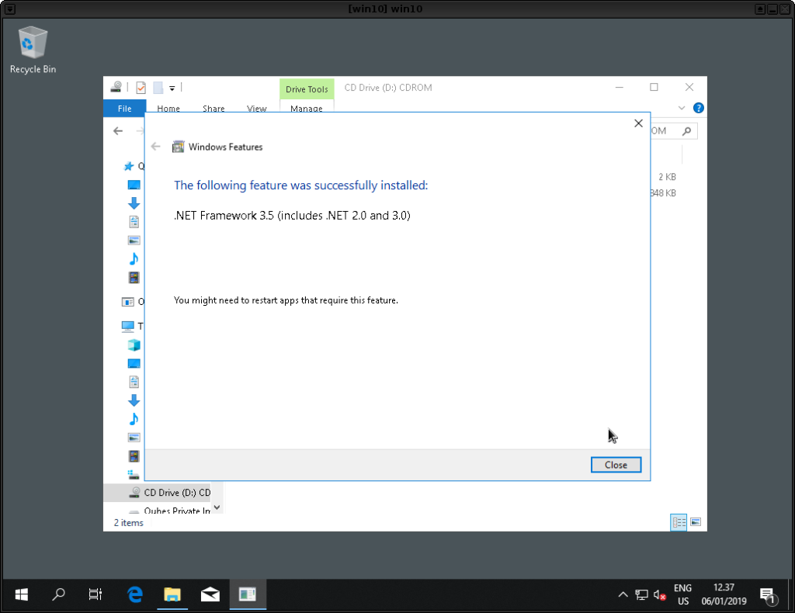The height and width of the screenshot is (613, 795).
Task: Open Music under Quick access
Action: point(134,259)
